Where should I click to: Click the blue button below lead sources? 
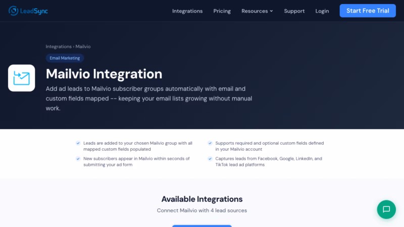coord(202,225)
